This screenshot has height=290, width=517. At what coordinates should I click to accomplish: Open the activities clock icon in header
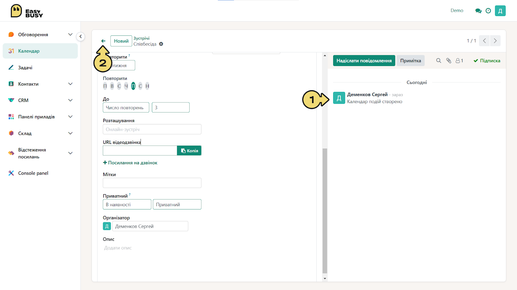click(x=488, y=11)
